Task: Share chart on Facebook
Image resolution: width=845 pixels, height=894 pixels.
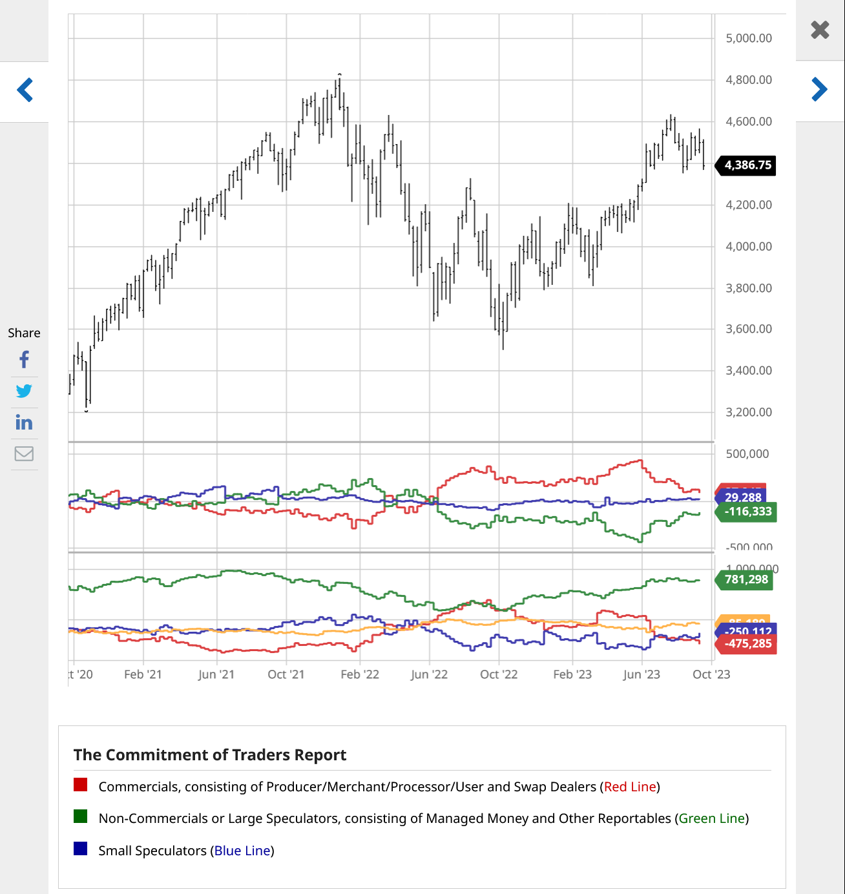Action: [x=24, y=360]
